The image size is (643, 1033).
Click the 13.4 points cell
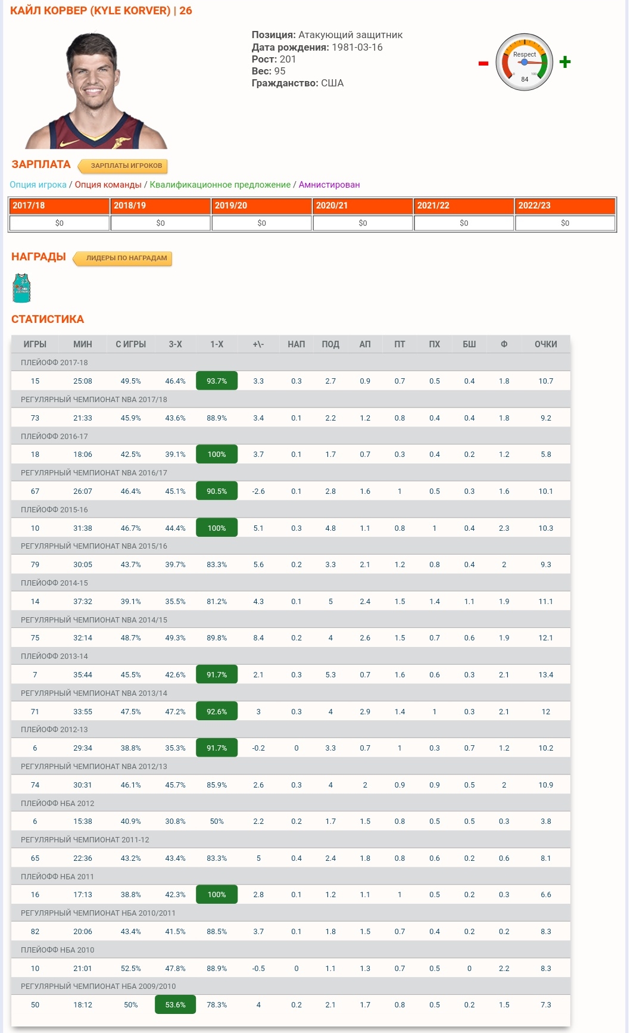(x=546, y=675)
